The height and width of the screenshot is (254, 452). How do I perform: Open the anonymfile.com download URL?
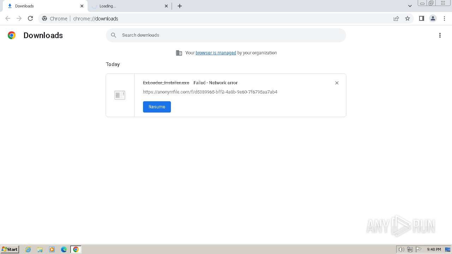210,92
